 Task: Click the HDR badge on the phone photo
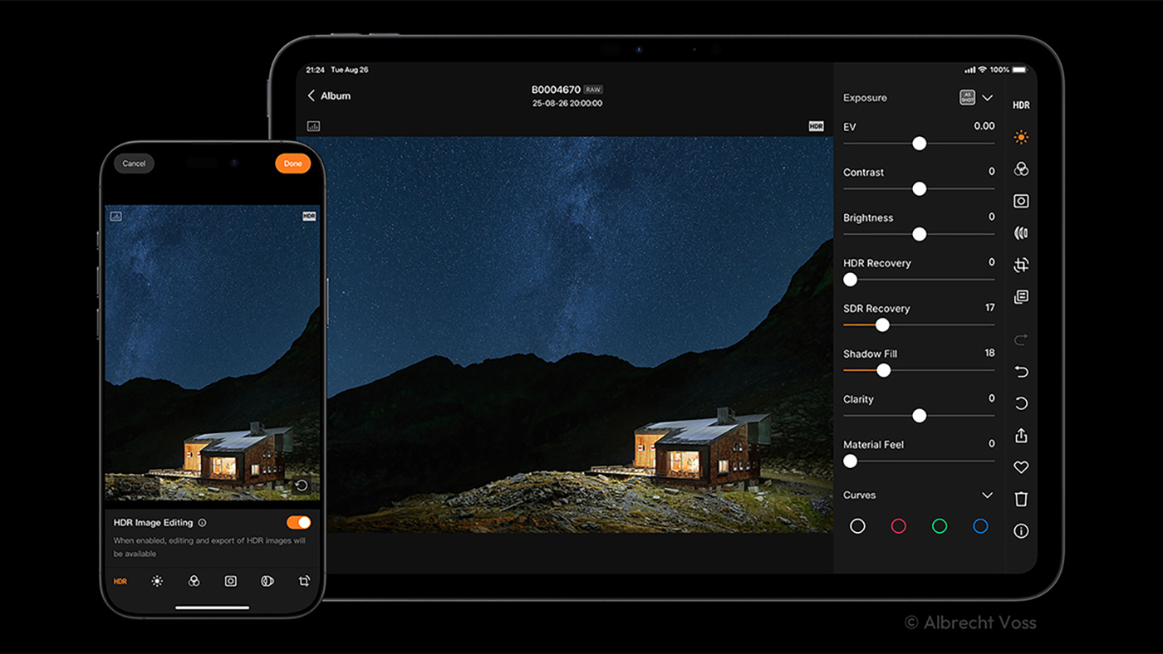(309, 216)
